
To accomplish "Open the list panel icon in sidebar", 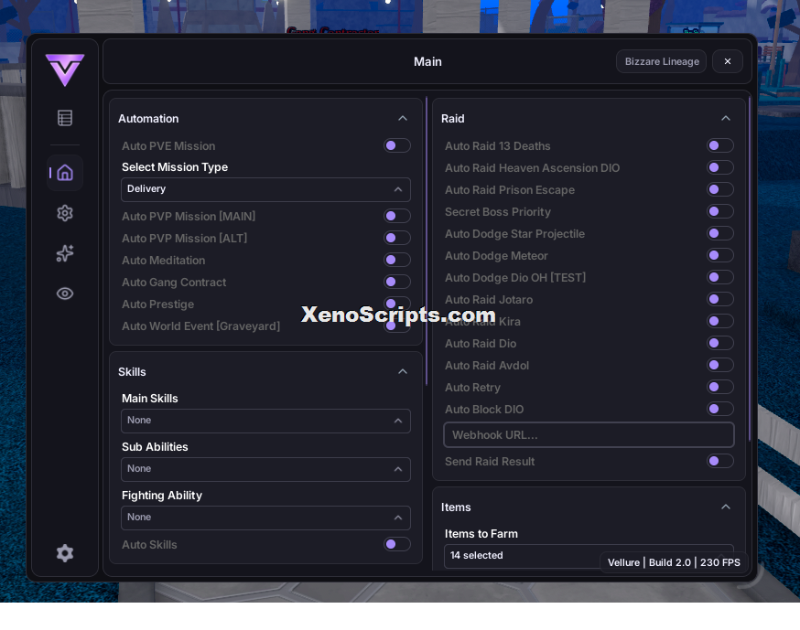I will point(65,118).
